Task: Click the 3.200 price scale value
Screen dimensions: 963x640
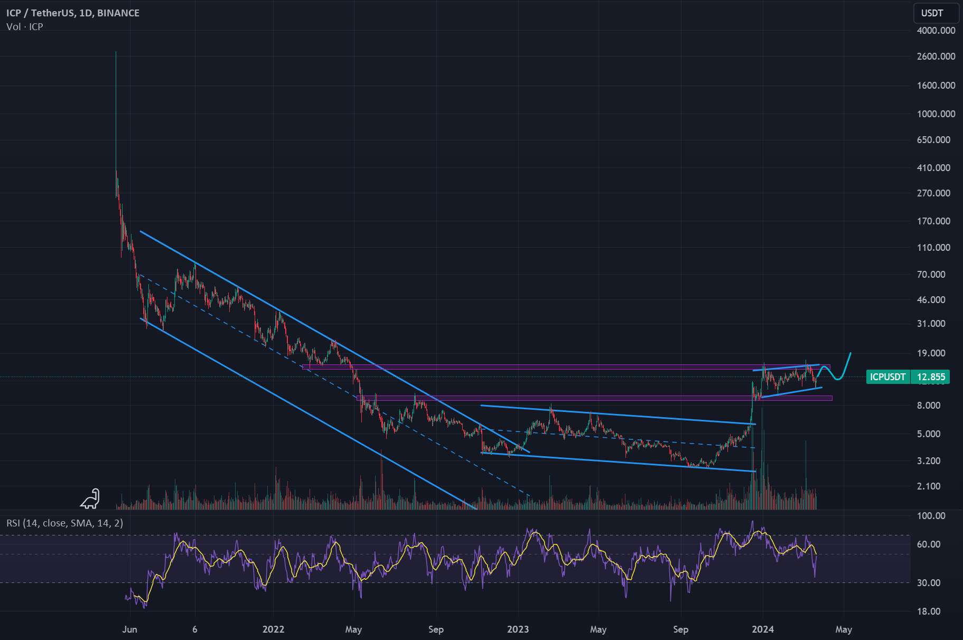Action: (929, 461)
